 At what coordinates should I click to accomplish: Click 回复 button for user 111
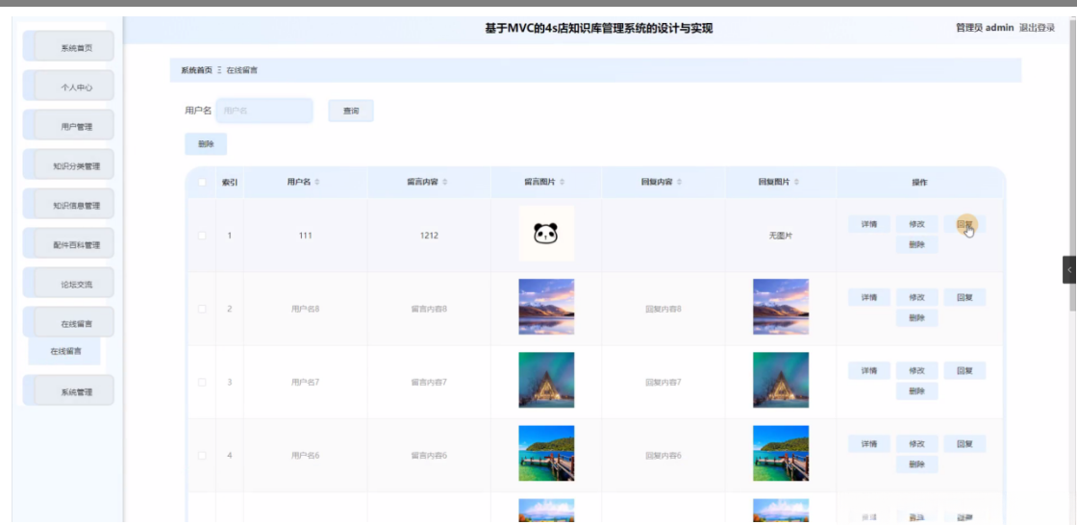pos(965,224)
